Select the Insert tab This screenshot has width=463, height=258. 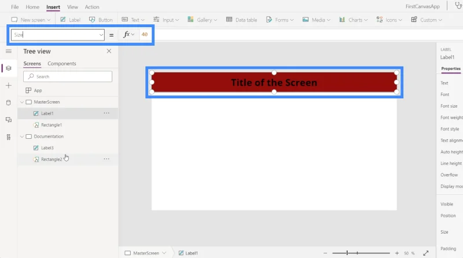(53, 7)
